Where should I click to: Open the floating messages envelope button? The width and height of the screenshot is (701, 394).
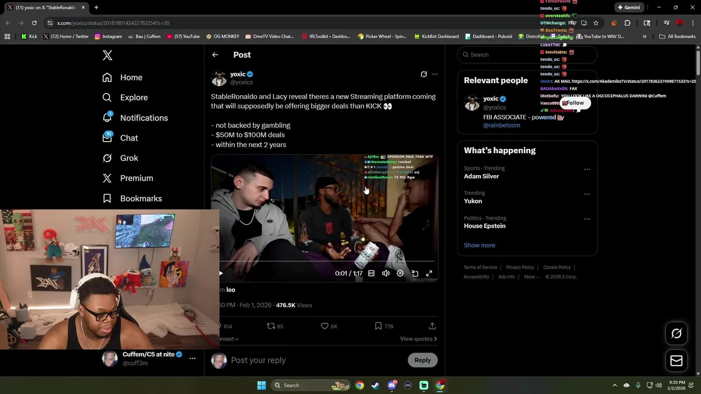click(x=676, y=360)
